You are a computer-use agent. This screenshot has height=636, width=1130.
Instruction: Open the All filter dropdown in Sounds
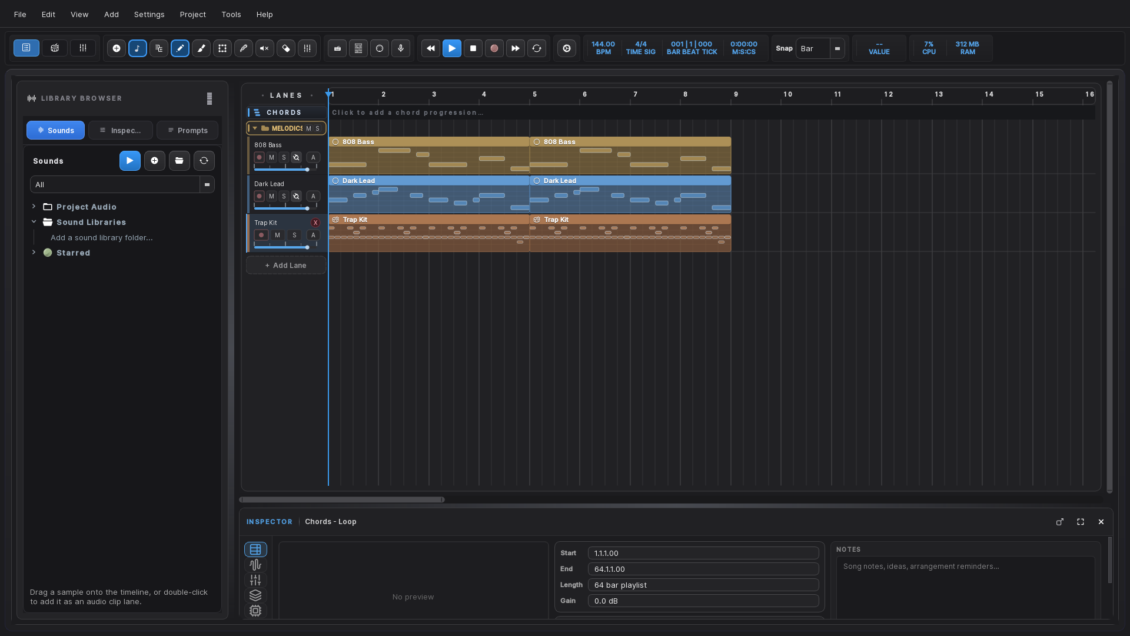click(x=122, y=184)
